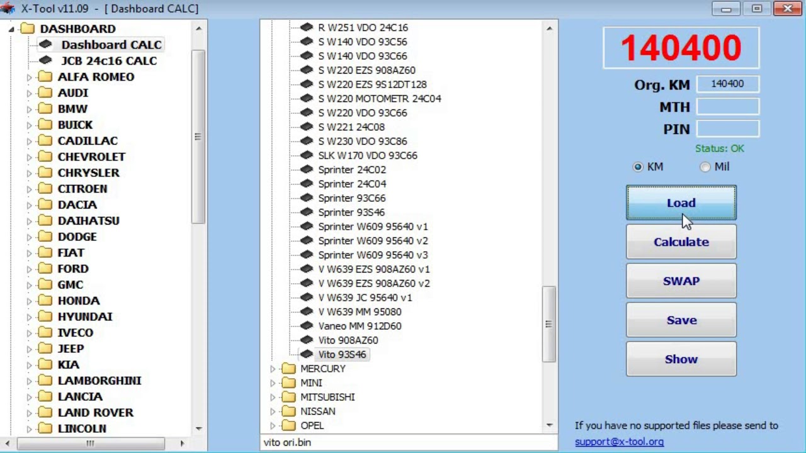Select the KM radio button

(638, 167)
